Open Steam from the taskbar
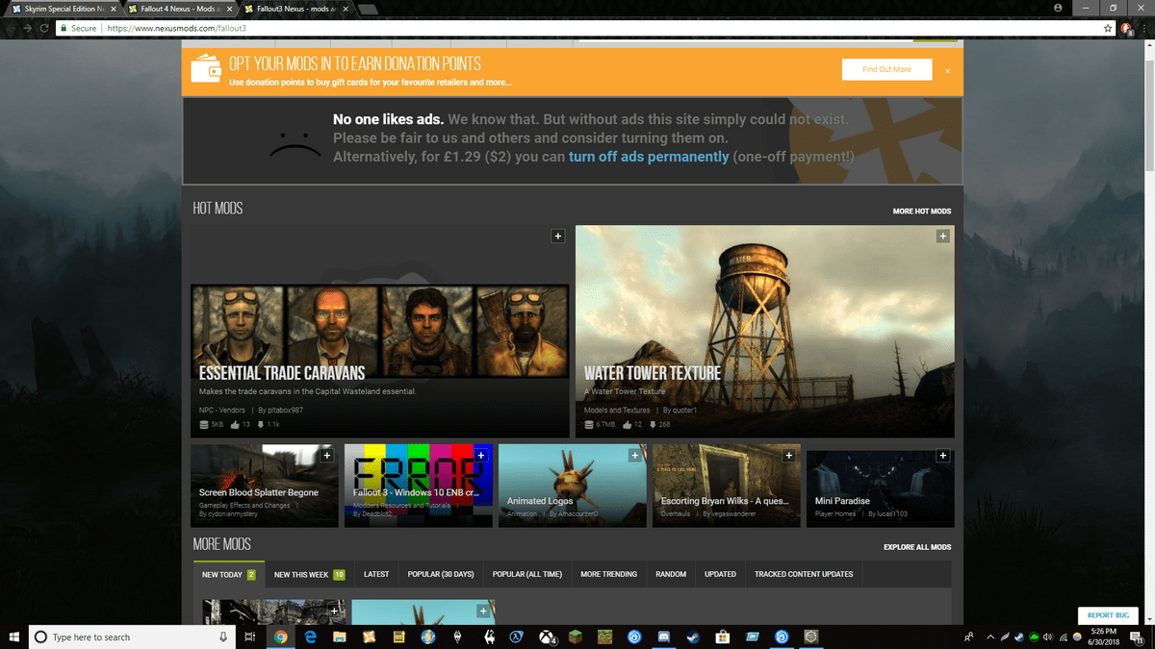The height and width of the screenshot is (649, 1155). coord(694,637)
